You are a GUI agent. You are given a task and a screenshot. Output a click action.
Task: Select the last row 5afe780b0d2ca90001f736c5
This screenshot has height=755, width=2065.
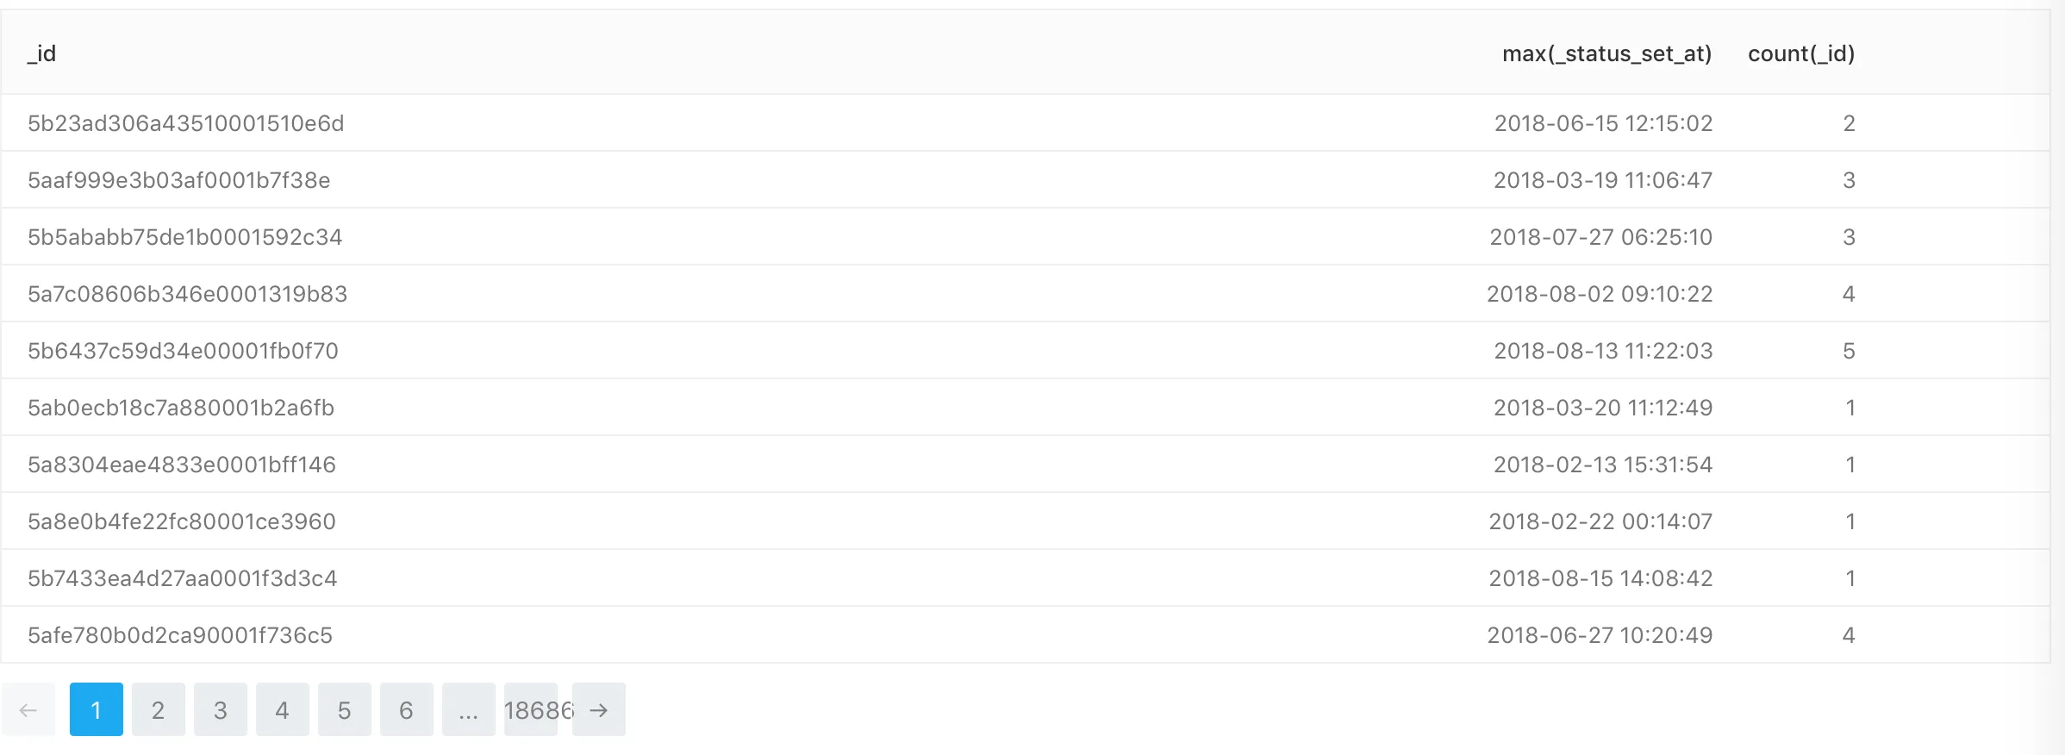[179, 635]
